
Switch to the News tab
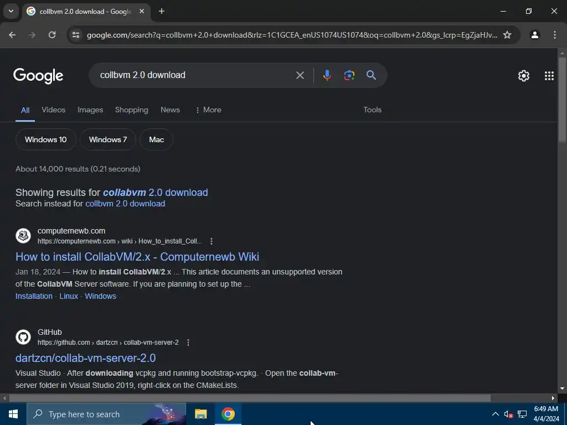click(170, 110)
